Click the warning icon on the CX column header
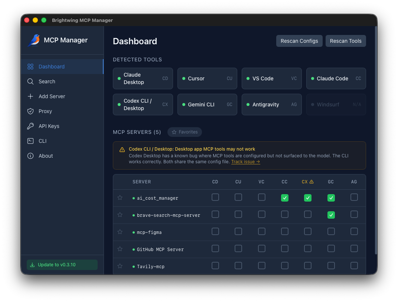Image resolution: width=398 pixels, height=302 pixels. point(312,181)
